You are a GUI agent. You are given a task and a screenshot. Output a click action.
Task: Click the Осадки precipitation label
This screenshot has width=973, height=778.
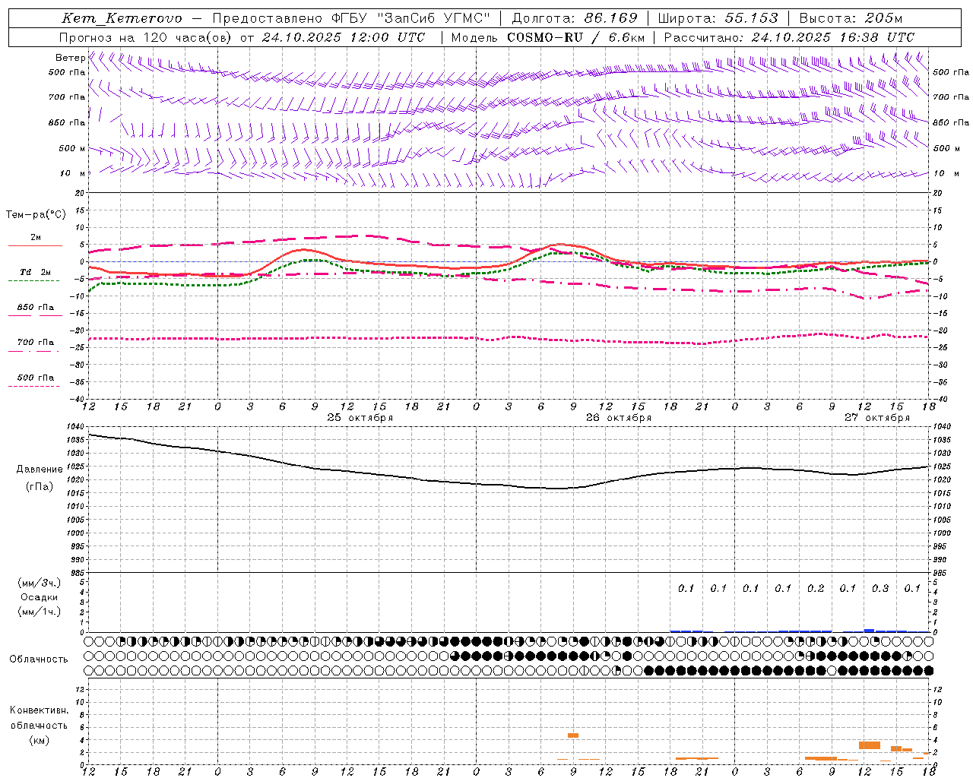(40, 597)
